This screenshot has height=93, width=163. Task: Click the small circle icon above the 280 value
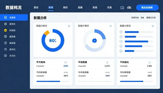point(66,62)
